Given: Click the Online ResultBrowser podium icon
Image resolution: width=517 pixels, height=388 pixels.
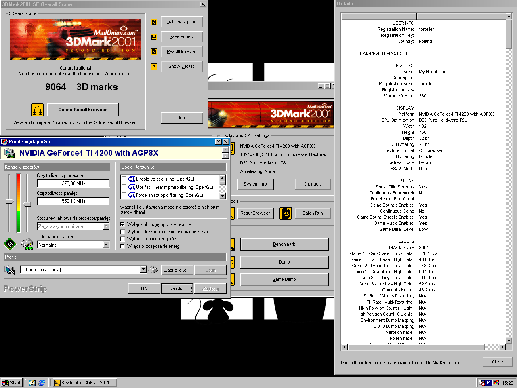Looking at the screenshot, I should (38, 110).
